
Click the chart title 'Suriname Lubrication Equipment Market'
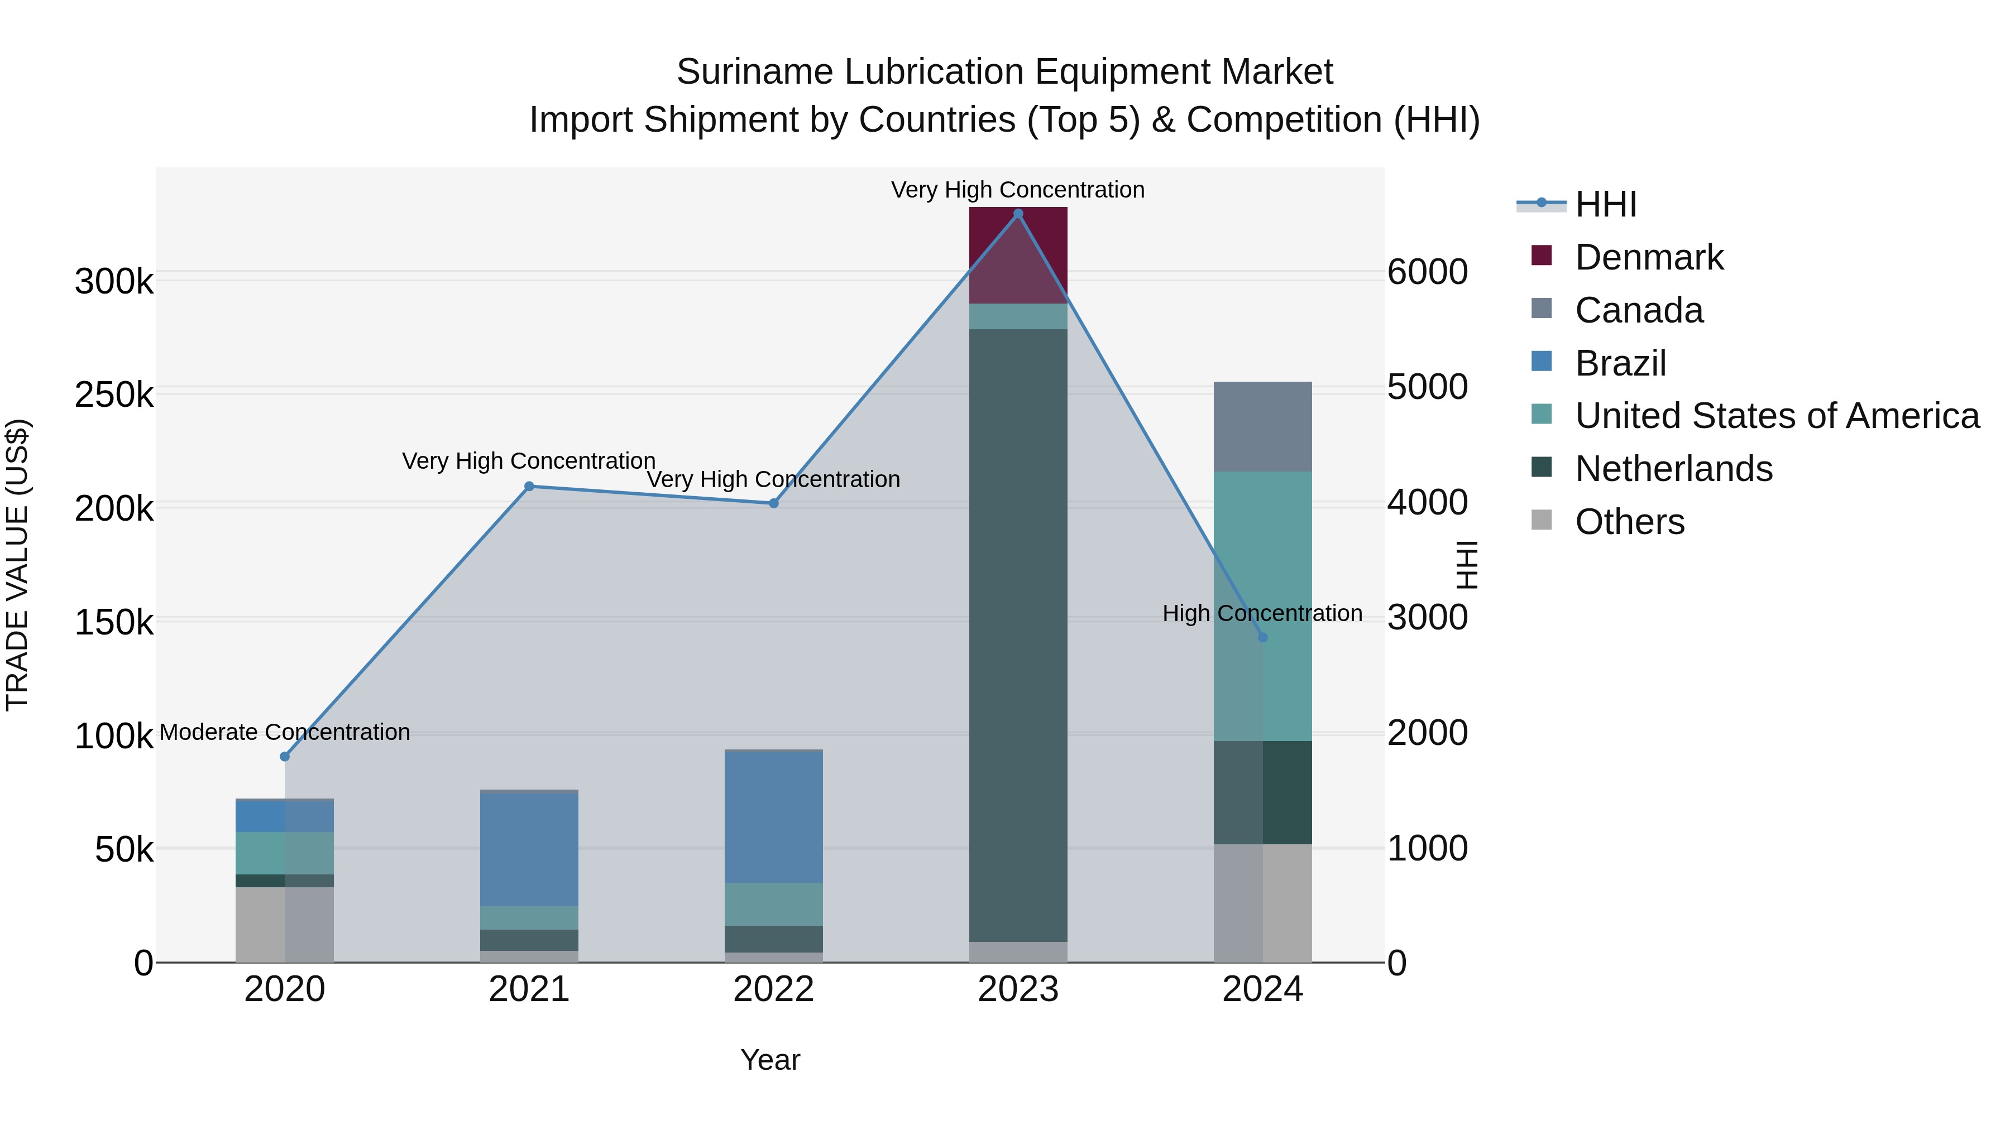(1005, 73)
